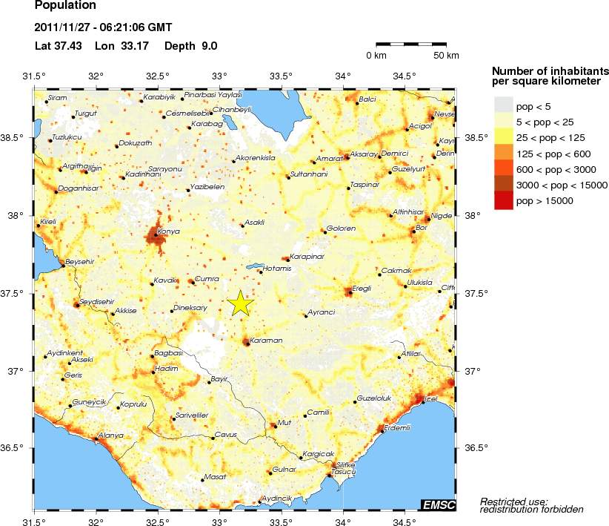Select the Eregli city marker

coord(350,292)
